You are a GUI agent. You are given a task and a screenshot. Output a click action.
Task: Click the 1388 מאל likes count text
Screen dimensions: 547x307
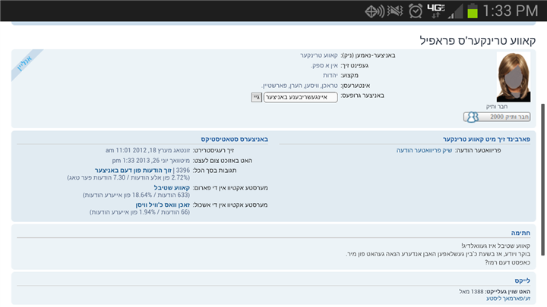click(471, 291)
